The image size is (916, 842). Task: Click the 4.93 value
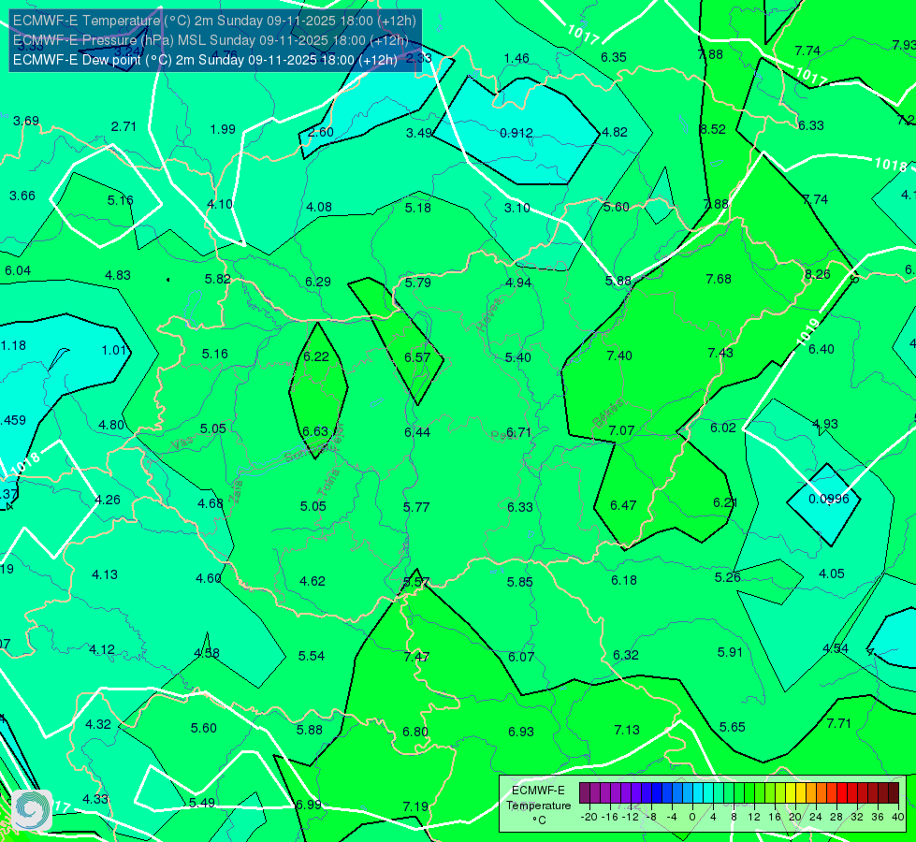(825, 424)
